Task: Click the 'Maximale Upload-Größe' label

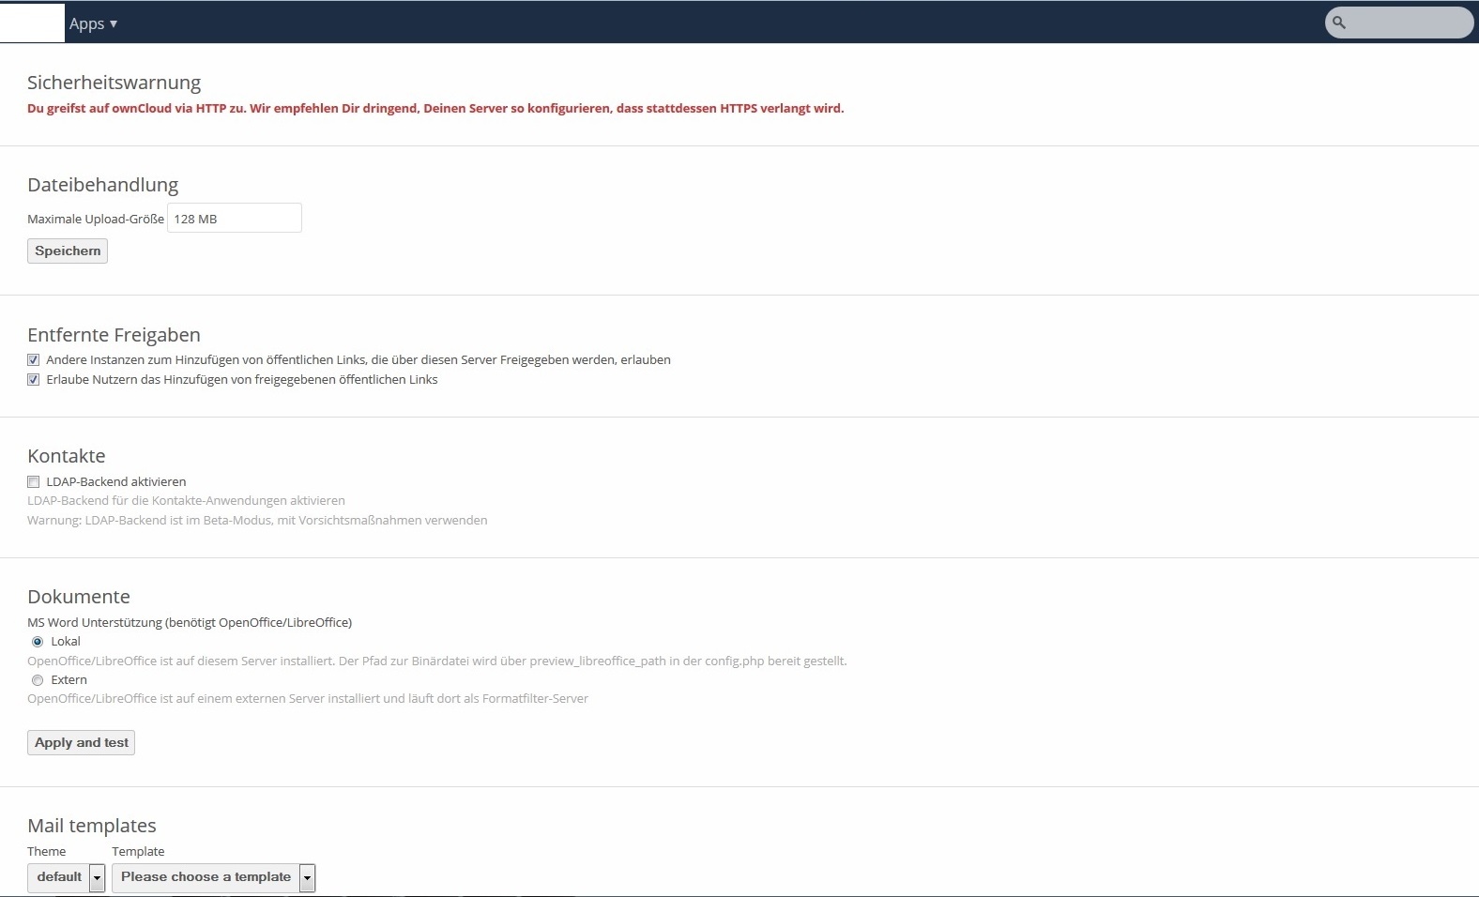Action: [x=96, y=220]
